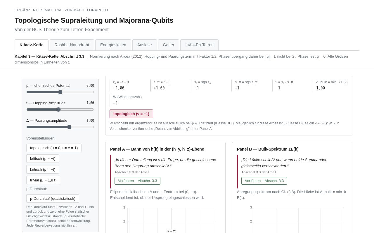Select the ε_π value +1,00
The image size is (374, 233).
159,88
